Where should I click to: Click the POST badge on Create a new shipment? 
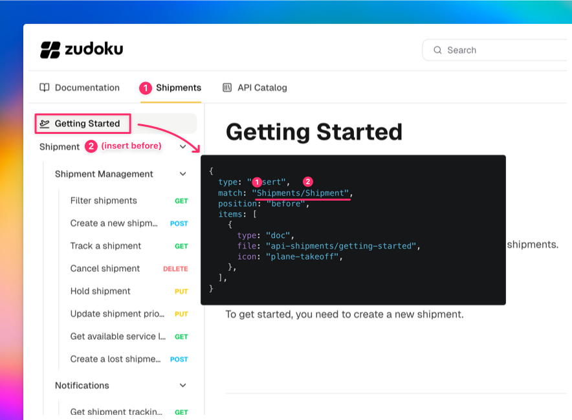point(179,223)
